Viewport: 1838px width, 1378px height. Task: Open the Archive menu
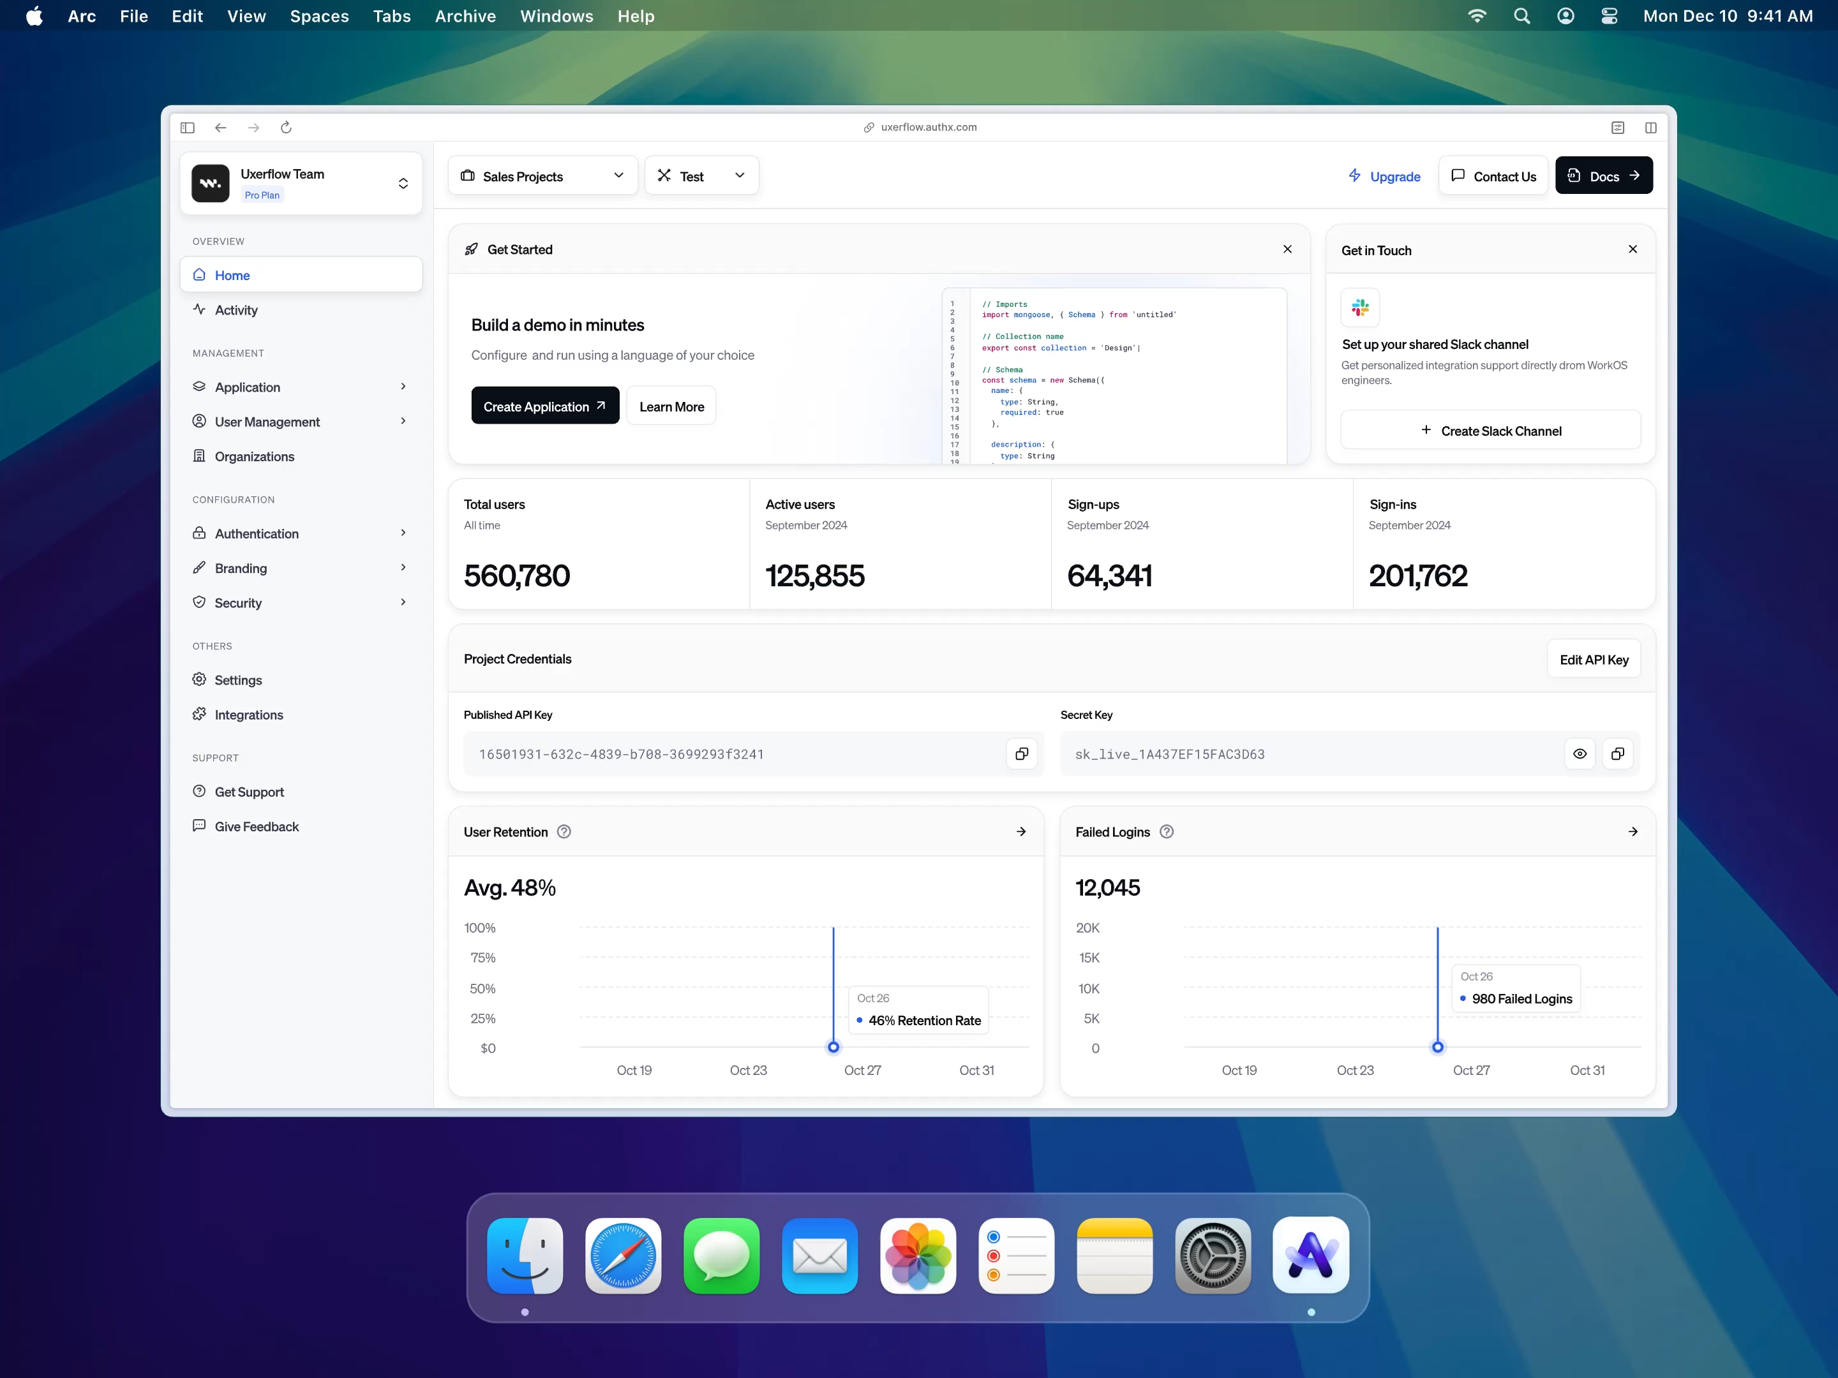tap(465, 16)
